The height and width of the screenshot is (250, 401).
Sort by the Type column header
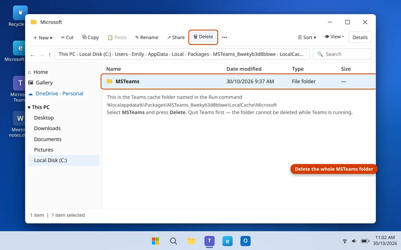pos(298,69)
